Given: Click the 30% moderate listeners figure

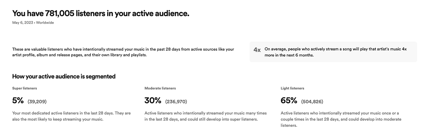Looking at the screenshot, I should click(x=153, y=101).
